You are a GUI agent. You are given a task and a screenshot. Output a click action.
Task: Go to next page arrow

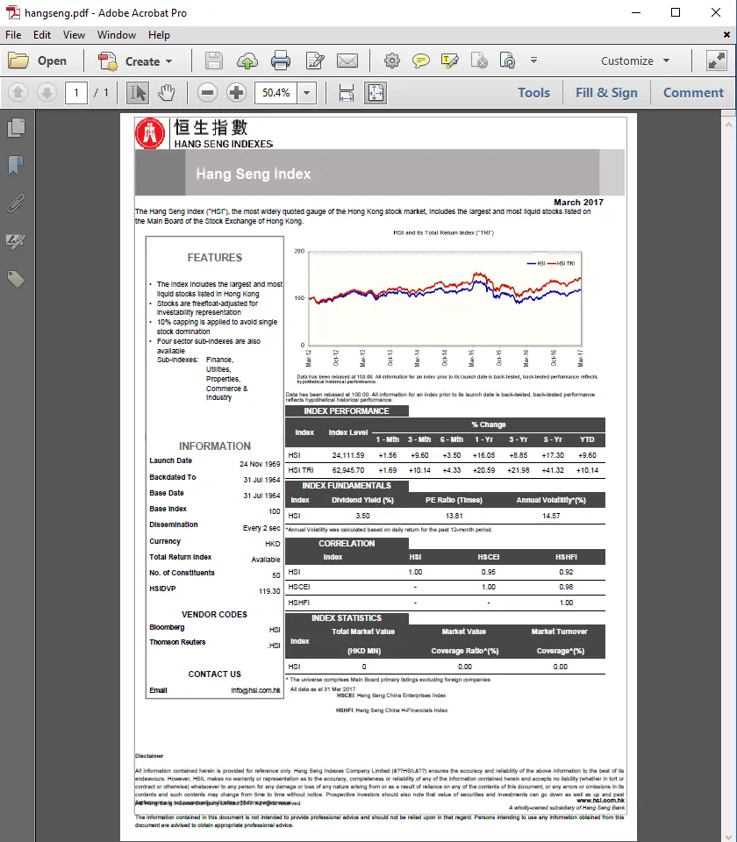pyautogui.click(x=47, y=93)
